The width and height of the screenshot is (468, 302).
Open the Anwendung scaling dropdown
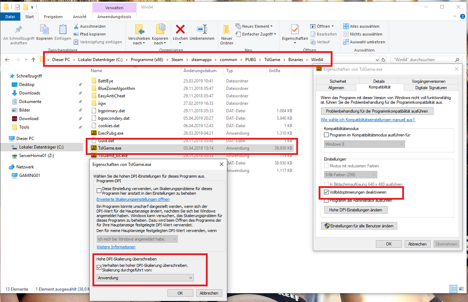(x=145, y=277)
